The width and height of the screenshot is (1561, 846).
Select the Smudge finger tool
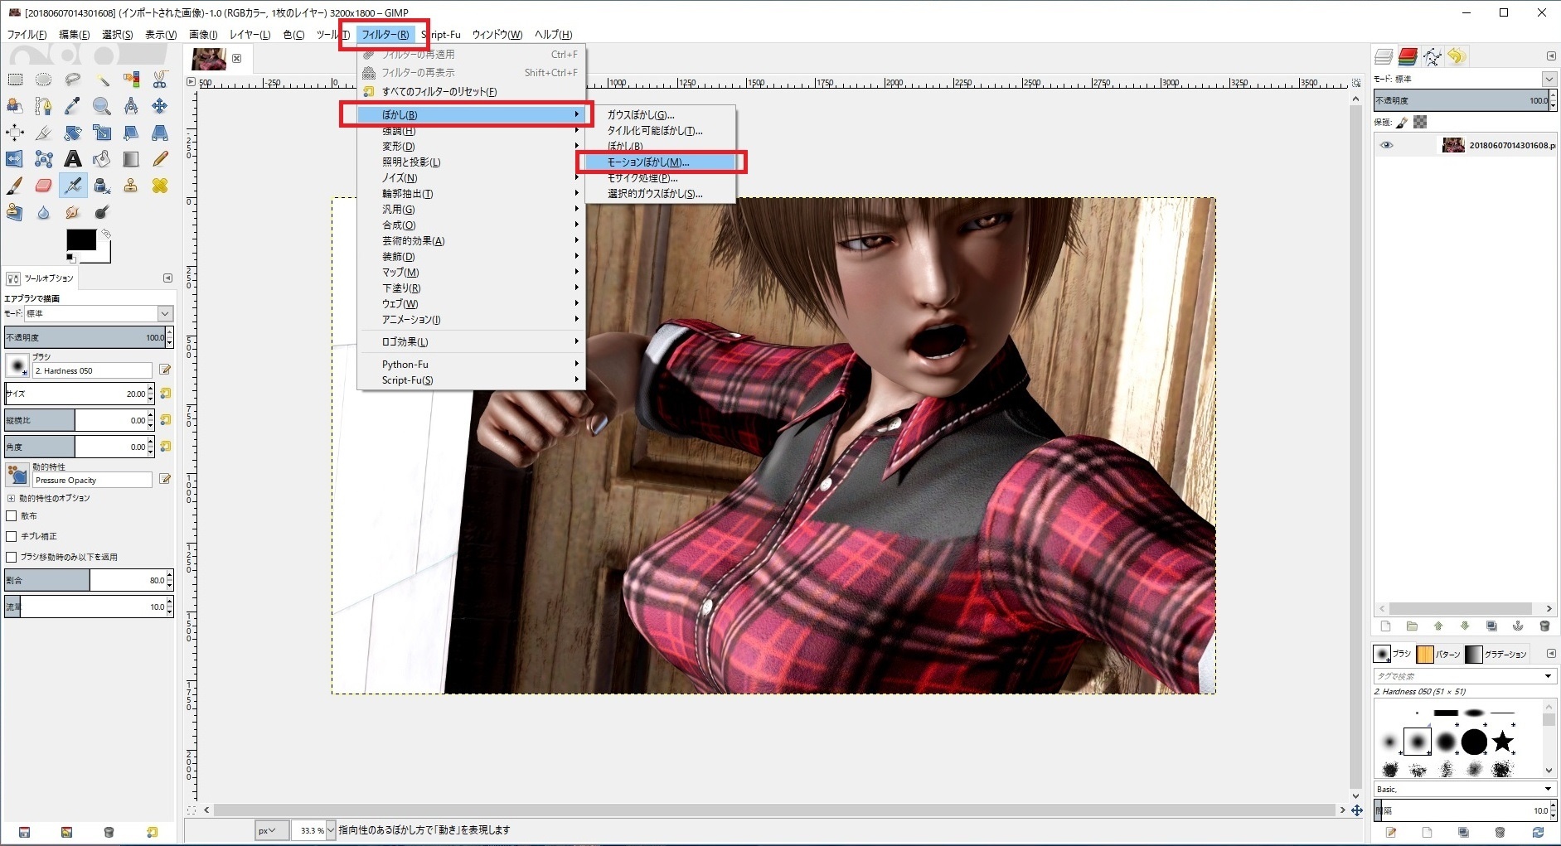pos(73,212)
